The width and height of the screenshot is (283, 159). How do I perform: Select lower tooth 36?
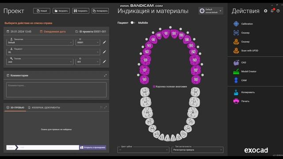point(193,112)
